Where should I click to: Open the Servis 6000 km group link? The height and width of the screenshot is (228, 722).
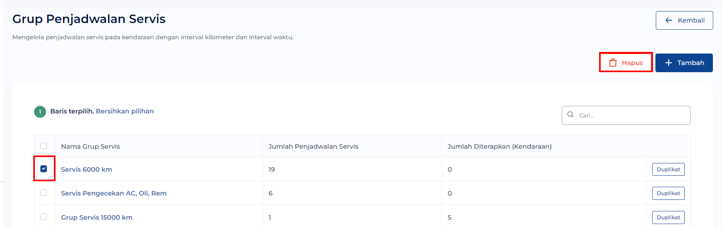point(86,169)
